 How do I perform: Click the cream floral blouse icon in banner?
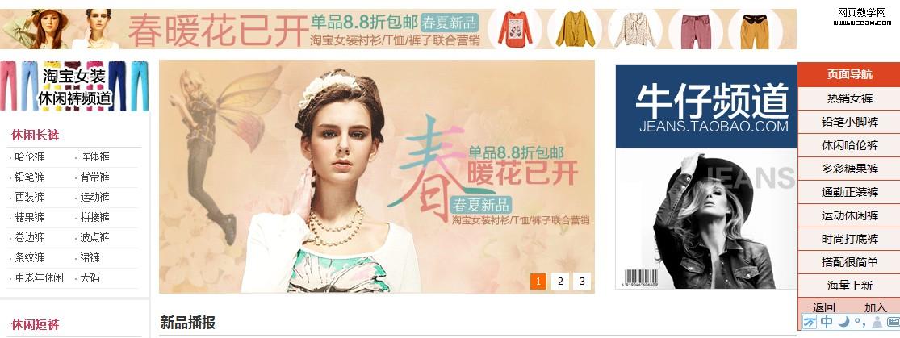[634, 30]
